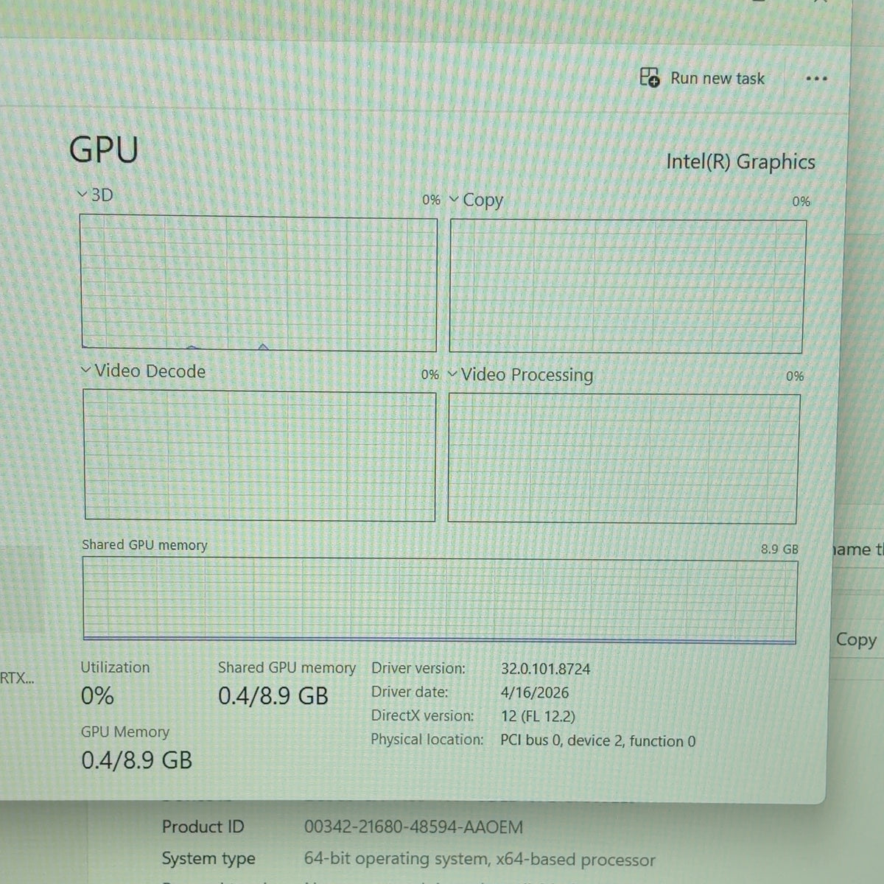This screenshot has height=884, width=884.
Task: Select the RTX... GPU sidebar entry
Action: tap(17, 678)
